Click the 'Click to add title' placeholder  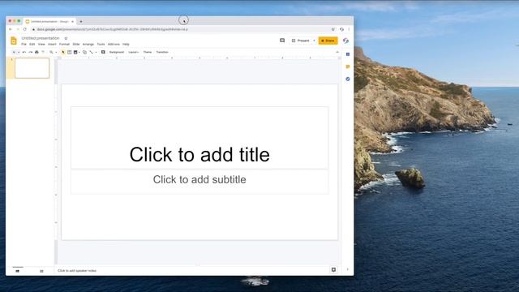tap(199, 138)
